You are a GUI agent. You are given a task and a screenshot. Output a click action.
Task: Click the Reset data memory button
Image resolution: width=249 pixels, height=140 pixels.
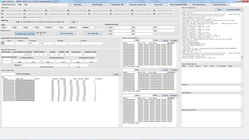point(199,5)
